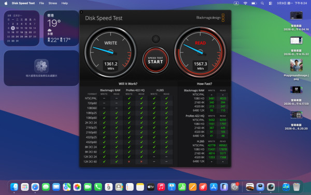
Task: Open Notes in the Dock
Action: [x=140, y=187]
